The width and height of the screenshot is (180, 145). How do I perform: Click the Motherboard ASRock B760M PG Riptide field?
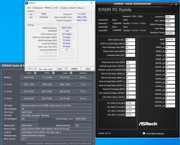point(56,135)
